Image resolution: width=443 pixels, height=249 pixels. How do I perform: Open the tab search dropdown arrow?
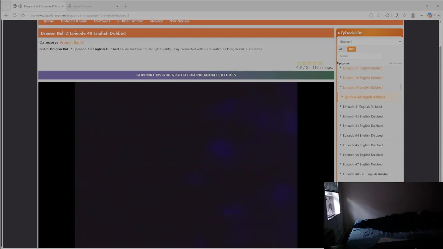(x=6, y=6)
